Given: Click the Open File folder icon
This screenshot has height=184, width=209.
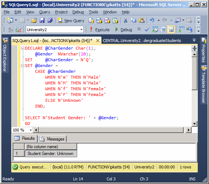Looking at the screenshot, I should point(34,20).
